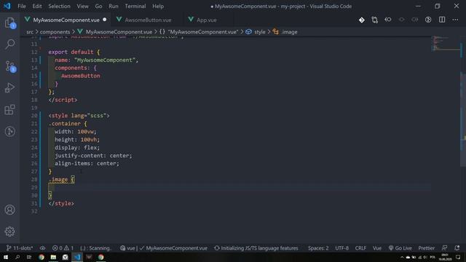Open the Explorer view in activity bar
Viewport: 466px width, 262px height.
pyautogui.click(x=9, y=23)
